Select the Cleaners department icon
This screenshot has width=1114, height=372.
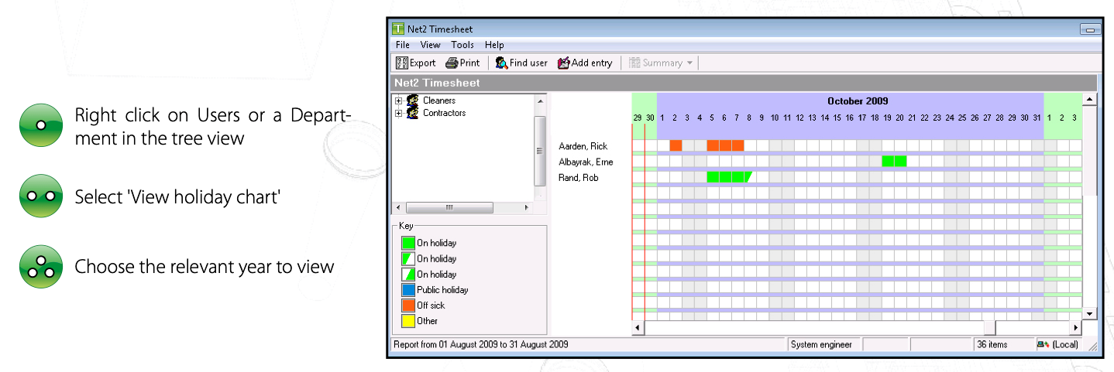pyautogui.click(x=412, y=101)
